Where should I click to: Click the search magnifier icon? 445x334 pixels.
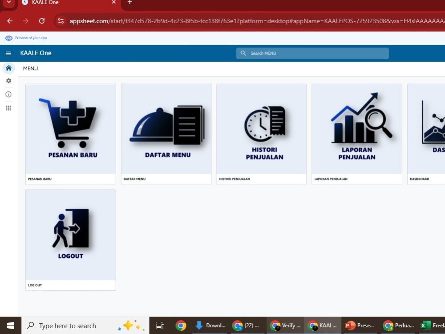point(243,53)
